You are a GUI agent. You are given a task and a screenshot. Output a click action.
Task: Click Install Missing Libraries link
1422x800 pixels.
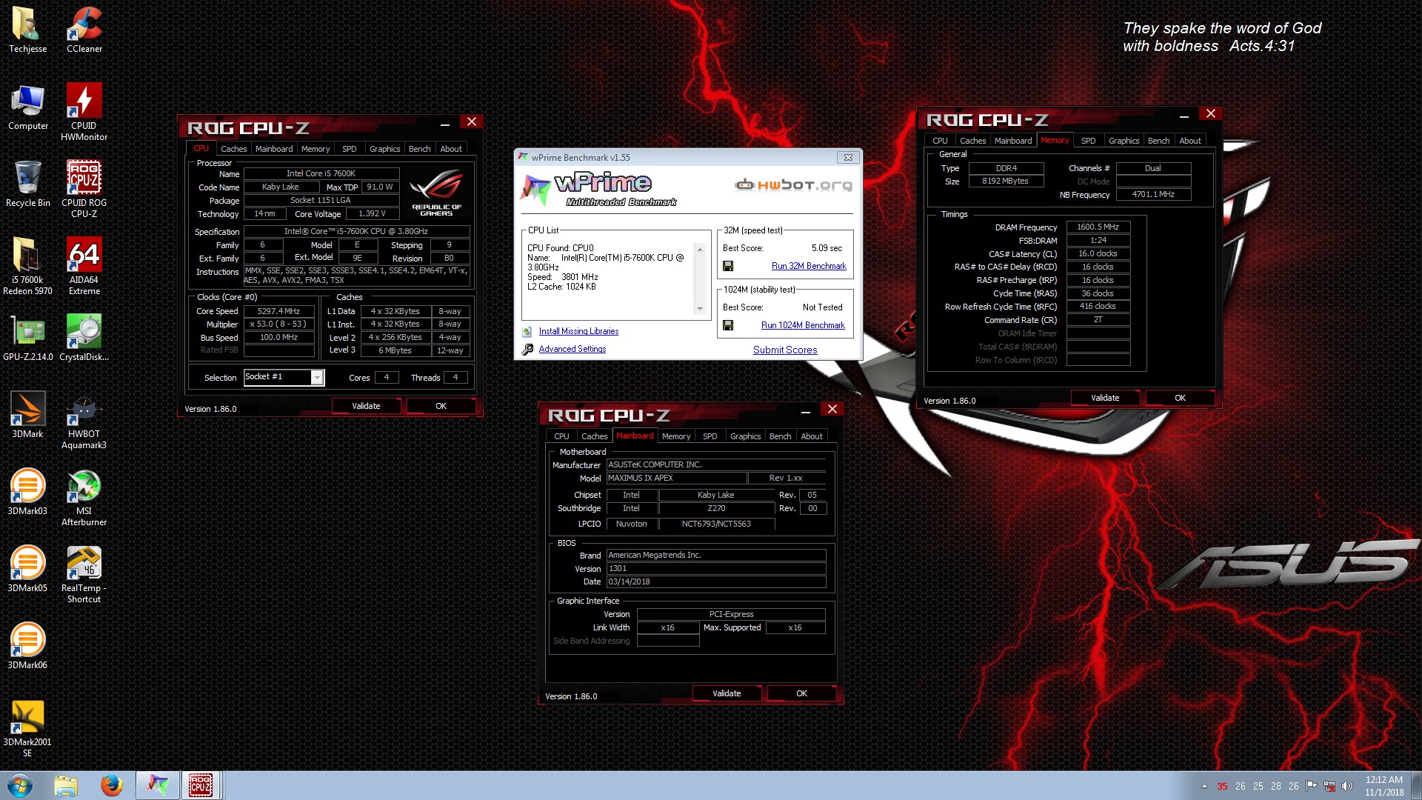[x=578, y=331]
